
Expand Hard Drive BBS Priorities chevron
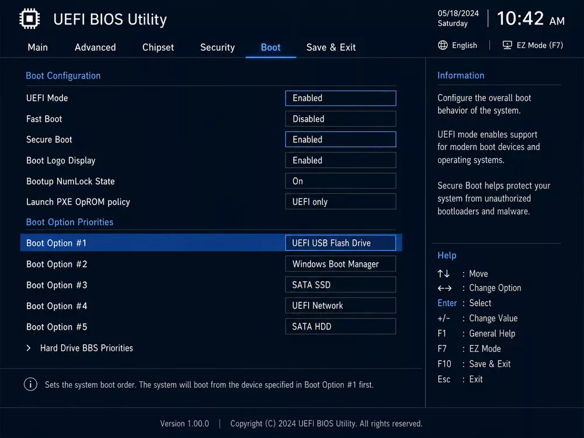point(29,348)
